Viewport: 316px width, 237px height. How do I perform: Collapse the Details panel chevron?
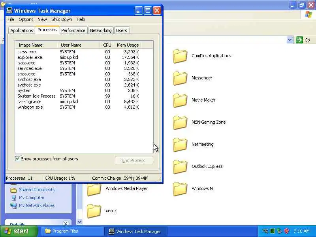(66, 223)
